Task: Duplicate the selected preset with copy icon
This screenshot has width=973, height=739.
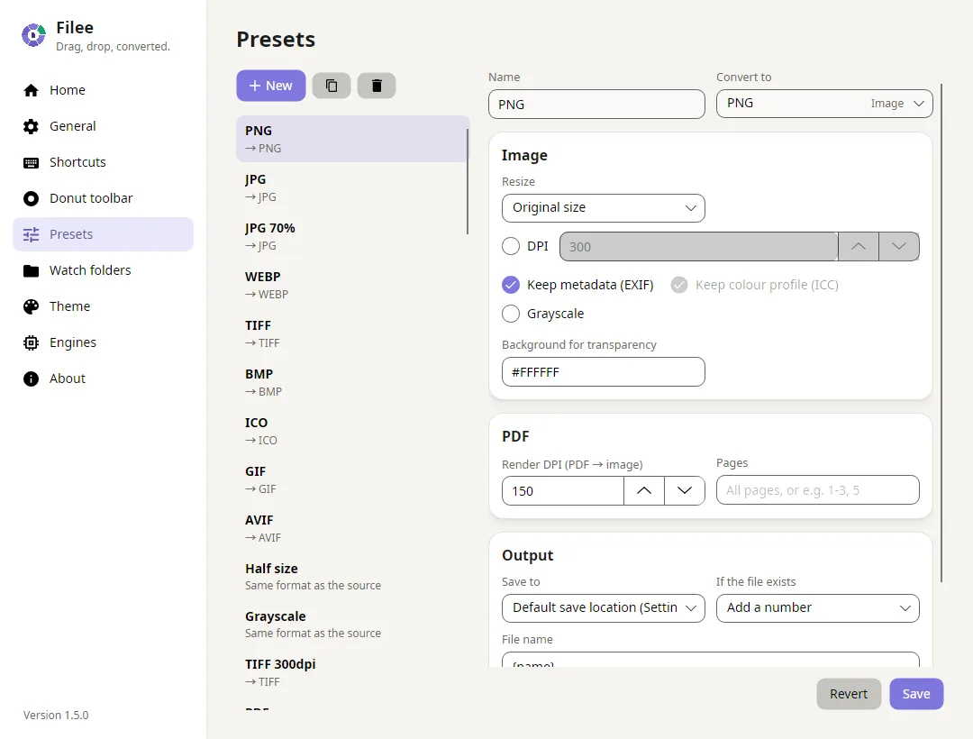Action: pyautogui.click(x=332, y=86)
